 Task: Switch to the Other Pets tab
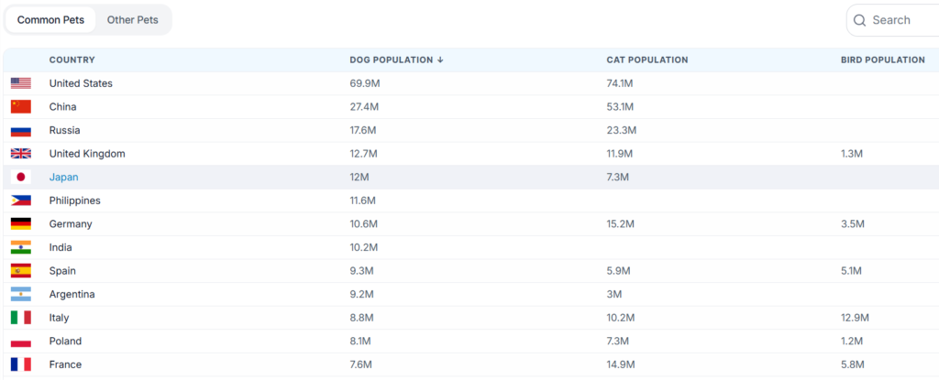tap(132, 20)
